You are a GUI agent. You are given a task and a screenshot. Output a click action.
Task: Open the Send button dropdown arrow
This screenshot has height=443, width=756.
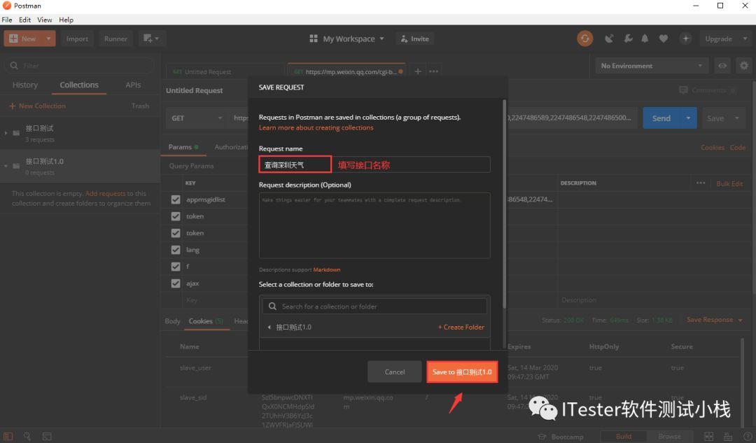click(x=688, y=118)
